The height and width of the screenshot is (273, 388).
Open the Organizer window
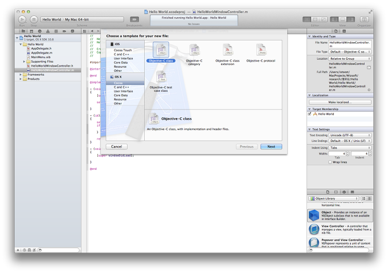point(364,19)
